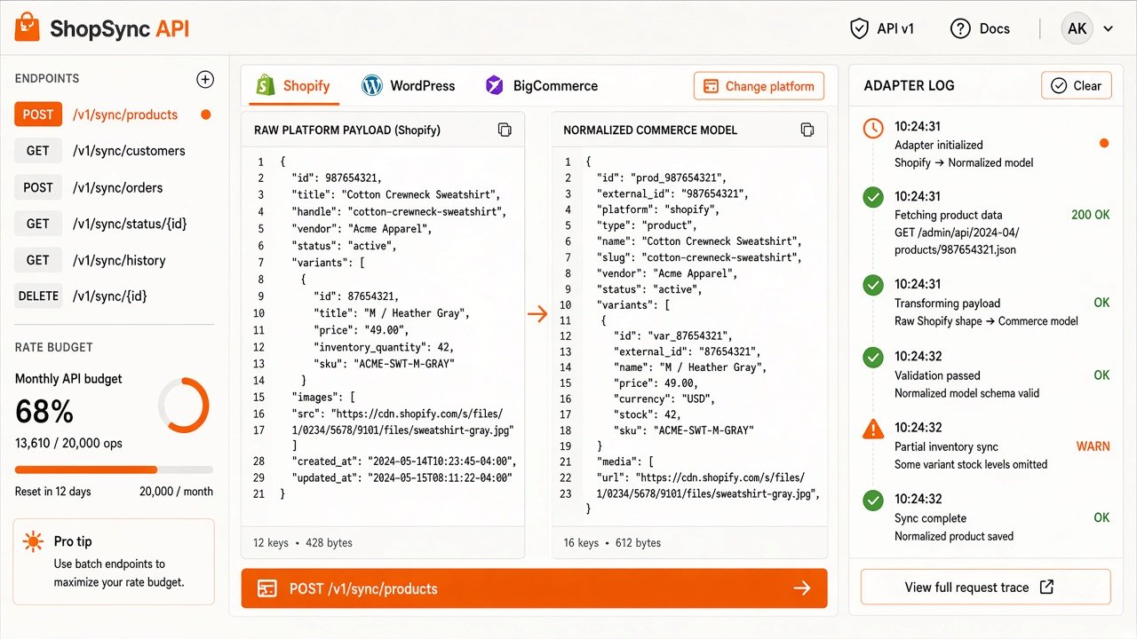Click the Sync complete green check icon
Screen dimensions: 1137x639
pyautogui.click(x=874, y=501)
